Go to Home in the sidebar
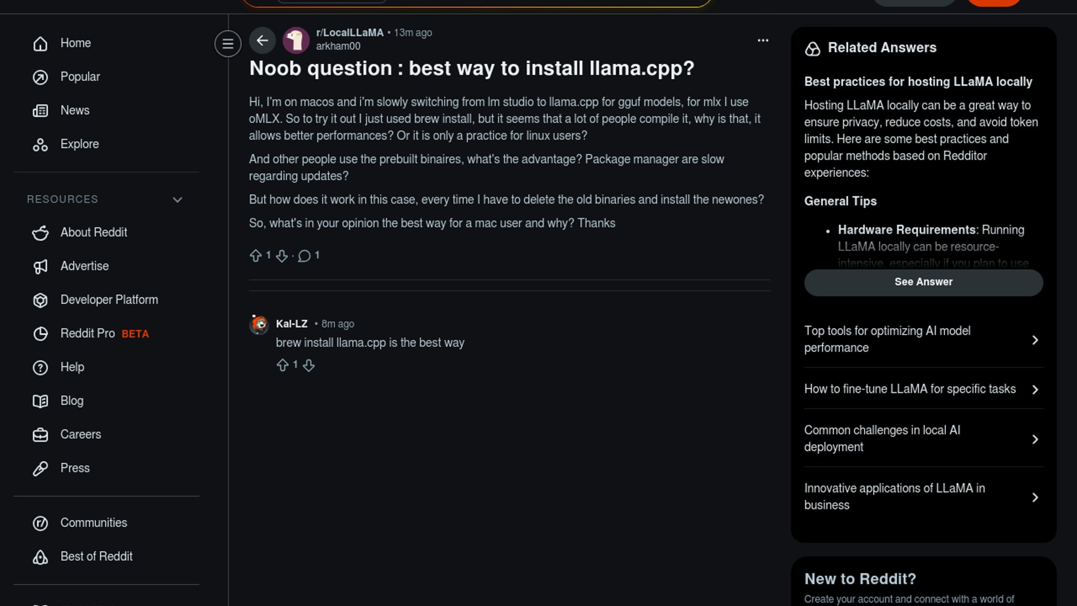This screenshot has width=1077, height=606. [75, 43]
